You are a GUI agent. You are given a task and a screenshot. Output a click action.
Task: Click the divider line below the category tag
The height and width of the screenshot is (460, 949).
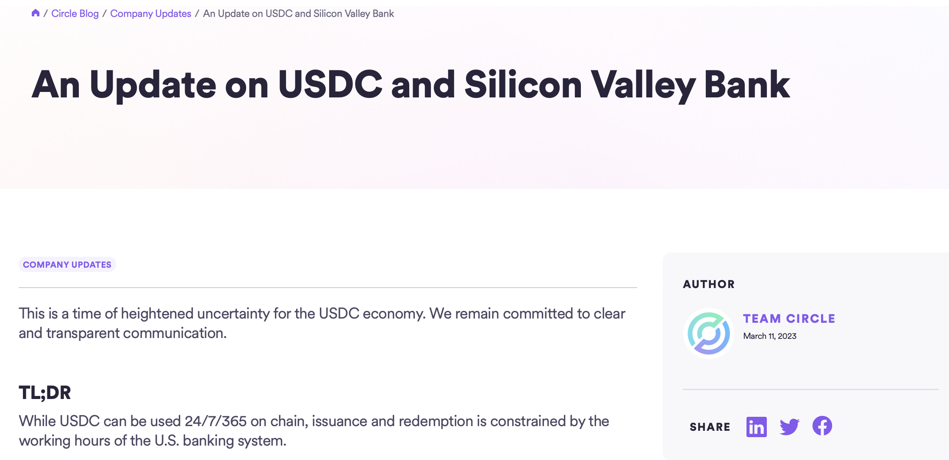(x=327, y=288)
